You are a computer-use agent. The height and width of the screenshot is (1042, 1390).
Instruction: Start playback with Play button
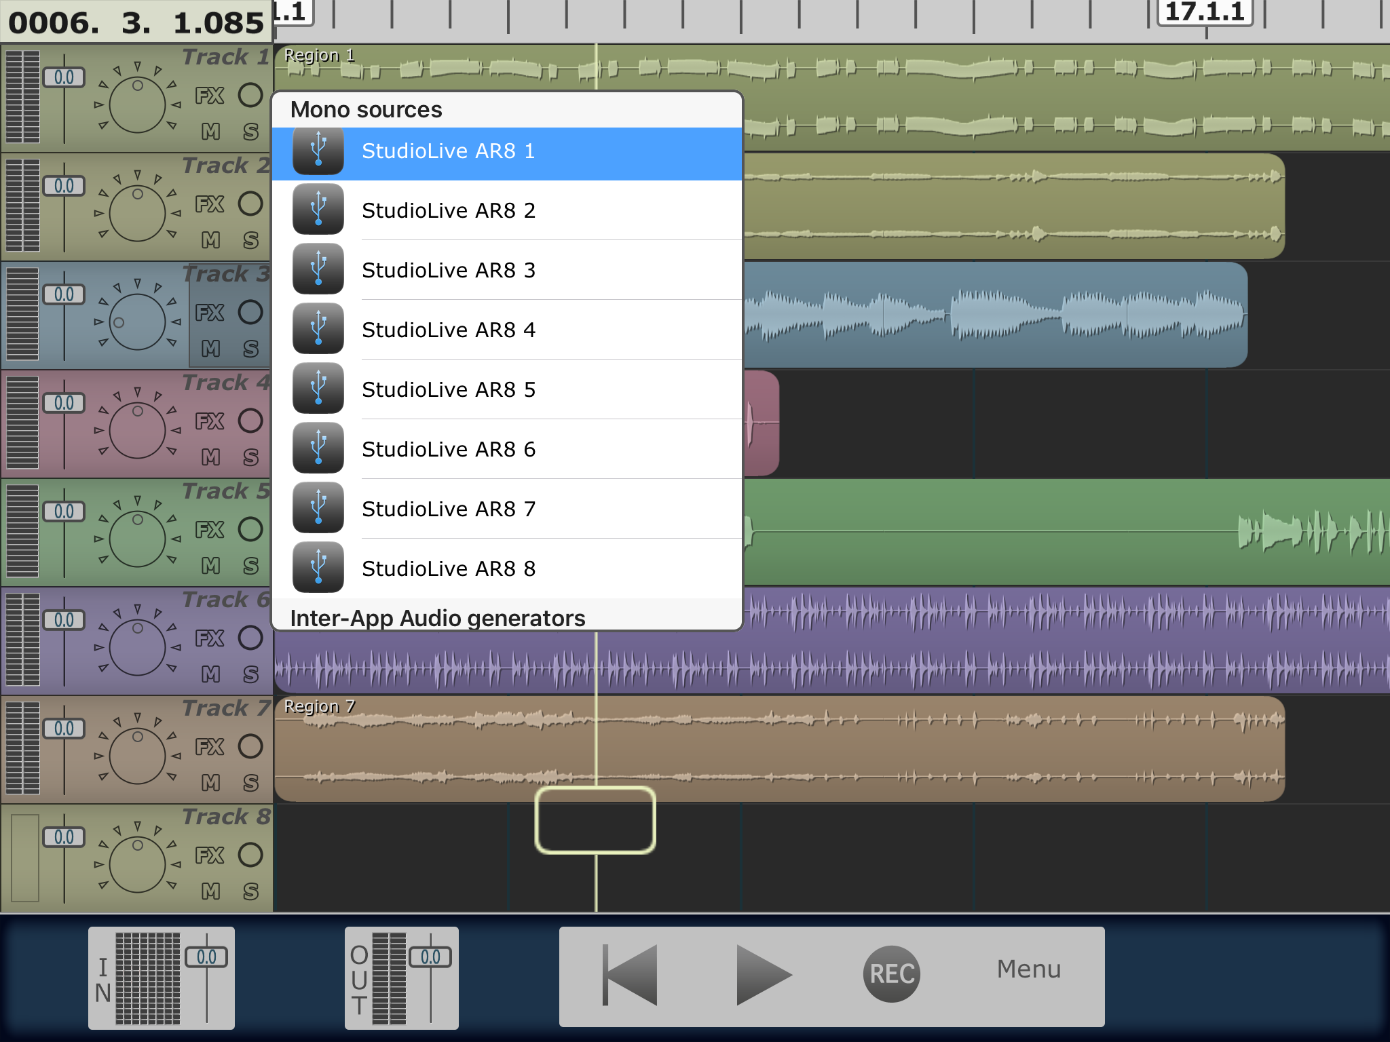[764, 975]
